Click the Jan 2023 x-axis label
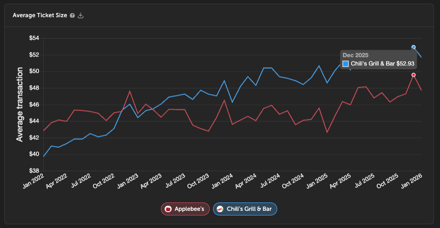Viewport: 440px width, 228px height. [x=128, y=181]
